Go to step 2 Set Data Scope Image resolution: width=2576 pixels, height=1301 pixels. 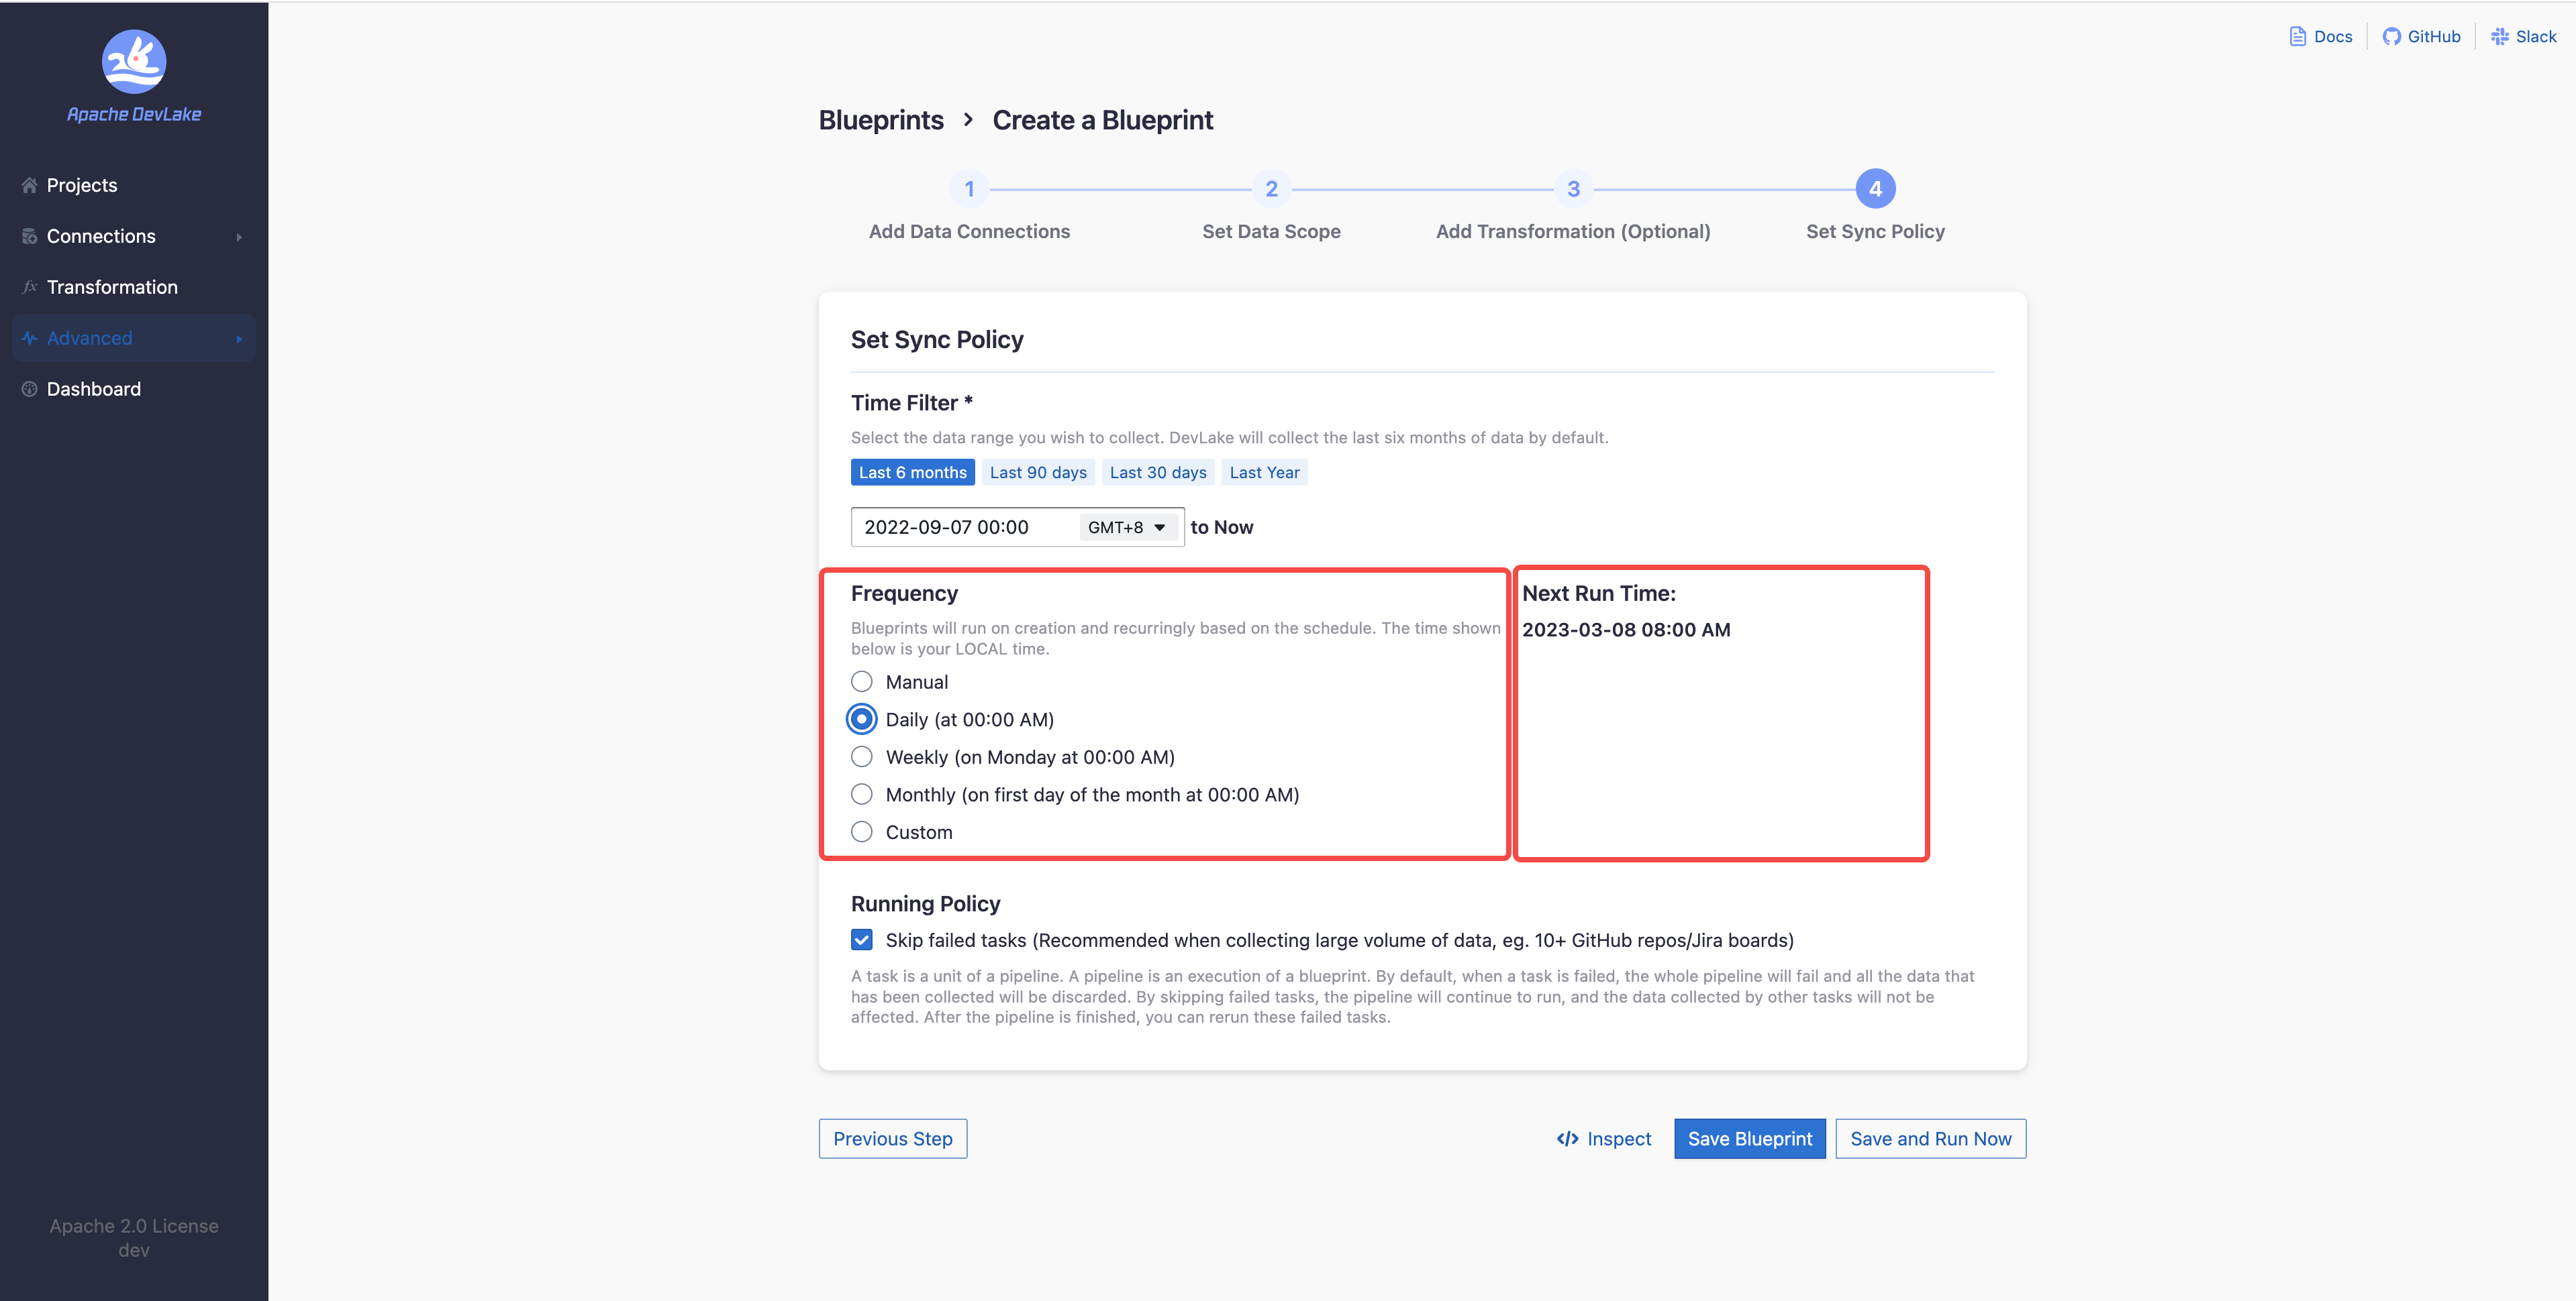tap(1271, 189)
